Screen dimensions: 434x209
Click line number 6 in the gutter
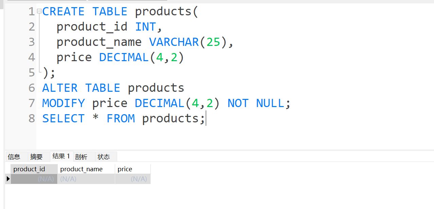tap(32, 88)
